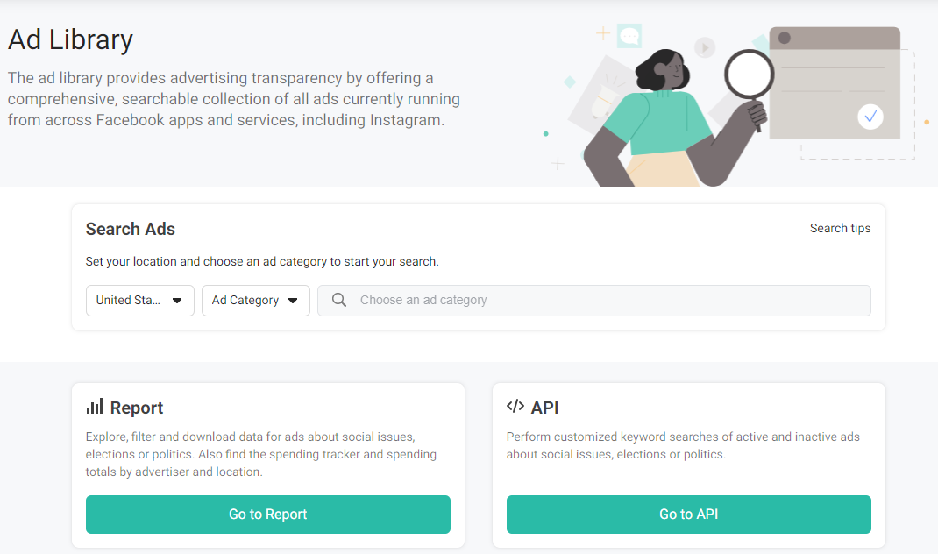Viewport: 938px width, 554px height.
Task: Click the gray play button icon in the illustration
Action: pos(705,47)
